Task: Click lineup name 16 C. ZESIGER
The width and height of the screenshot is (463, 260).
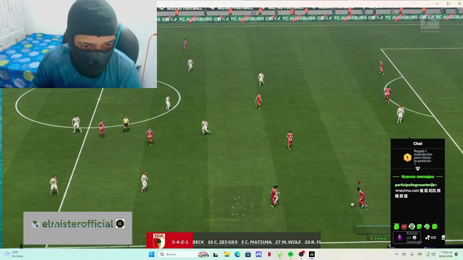Action: (x=222, y=242)
